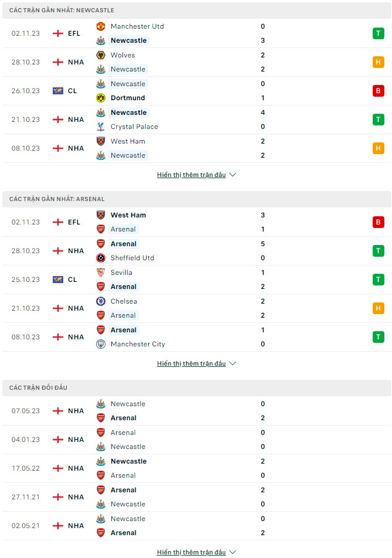Expand more head-to-head matches chevron
This screenshot has width=392, height=558.
(233, 552)
